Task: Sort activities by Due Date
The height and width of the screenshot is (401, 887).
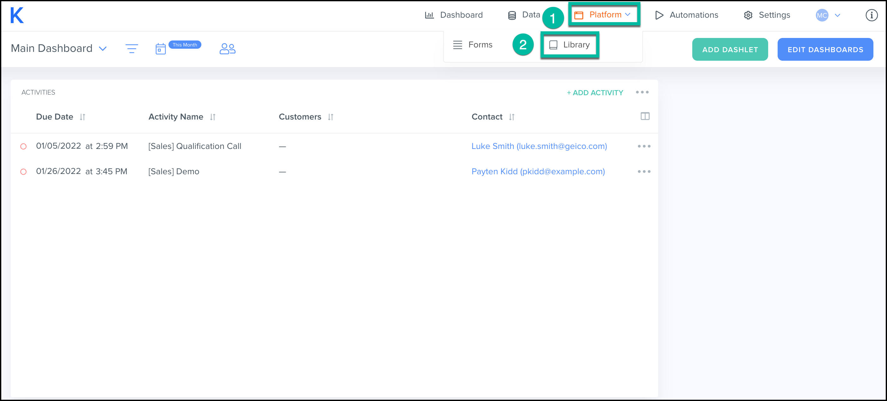Action: 82,117
